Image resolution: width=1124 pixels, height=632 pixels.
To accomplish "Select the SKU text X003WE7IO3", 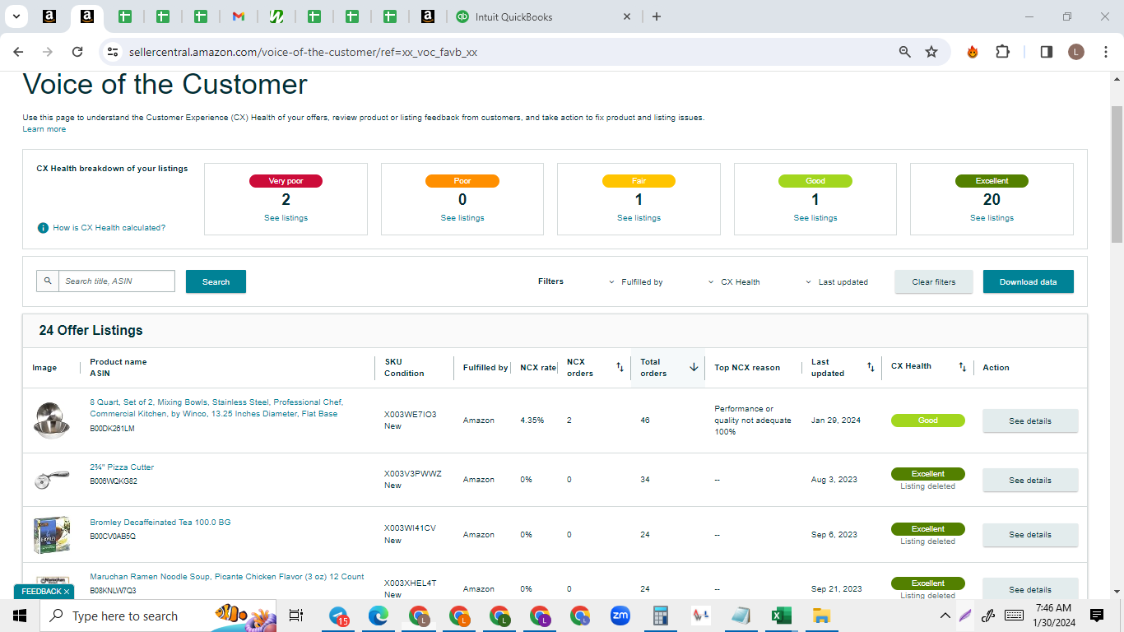I will (411, 414).
